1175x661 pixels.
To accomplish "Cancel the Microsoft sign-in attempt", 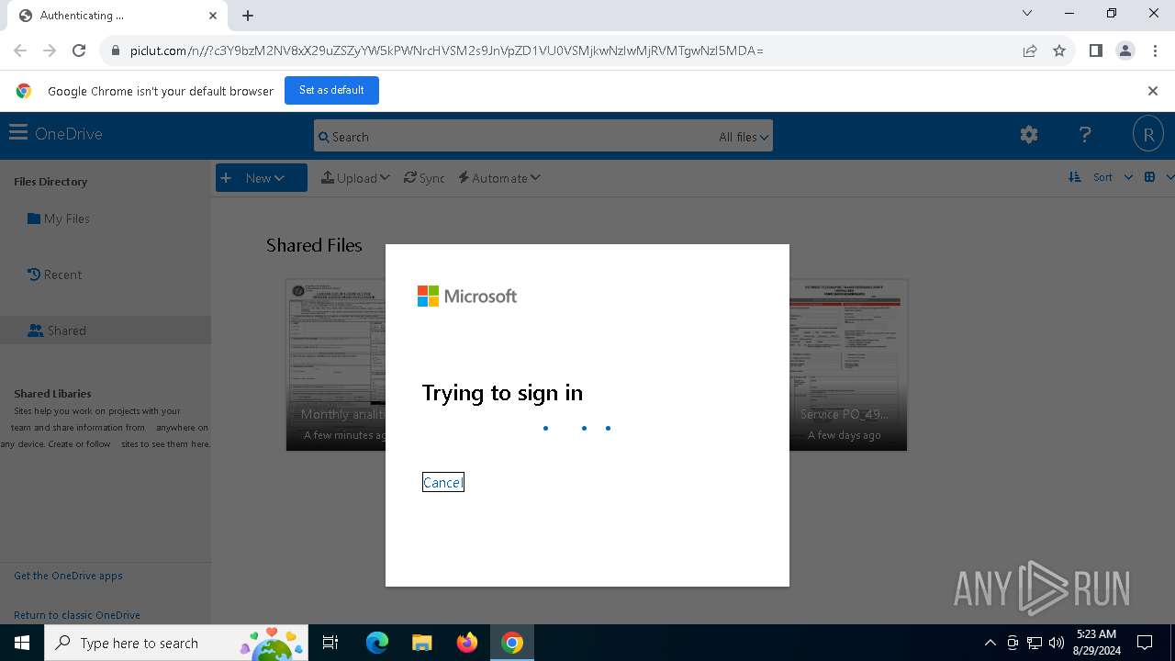I will (442, 482).
